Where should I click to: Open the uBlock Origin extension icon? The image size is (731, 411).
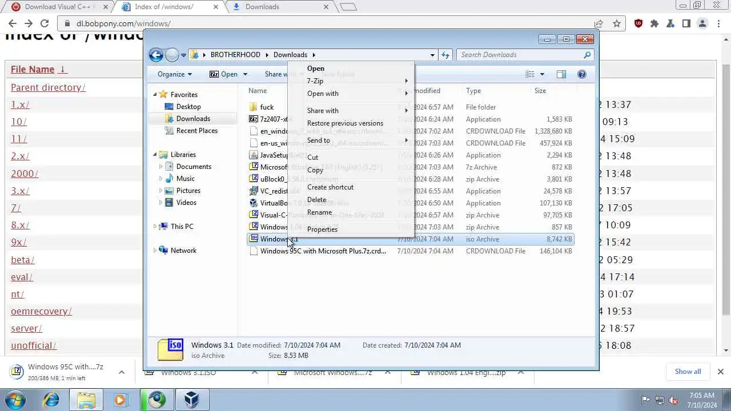[638, 23]
